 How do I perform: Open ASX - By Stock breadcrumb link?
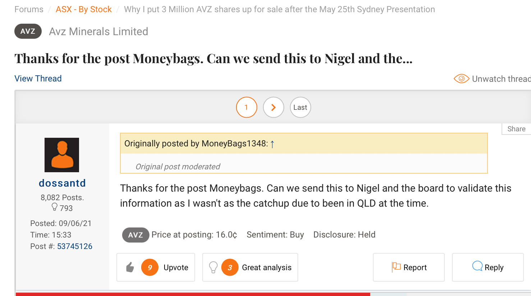pos(84,9)
